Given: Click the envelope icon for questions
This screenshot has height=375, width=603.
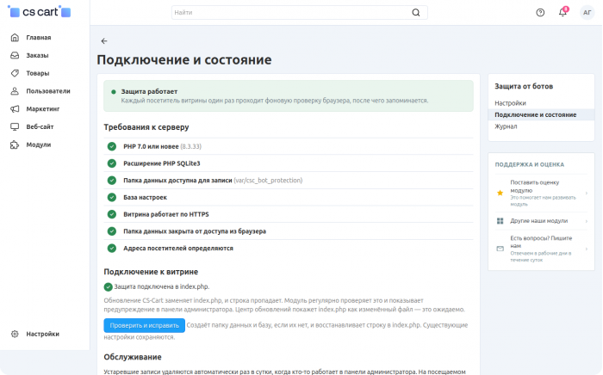Looking at the screenshot, I should click(x=500, y=249).
